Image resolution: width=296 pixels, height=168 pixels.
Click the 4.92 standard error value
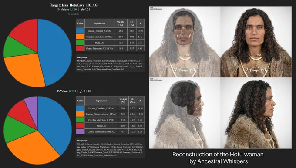coord(131,37)
